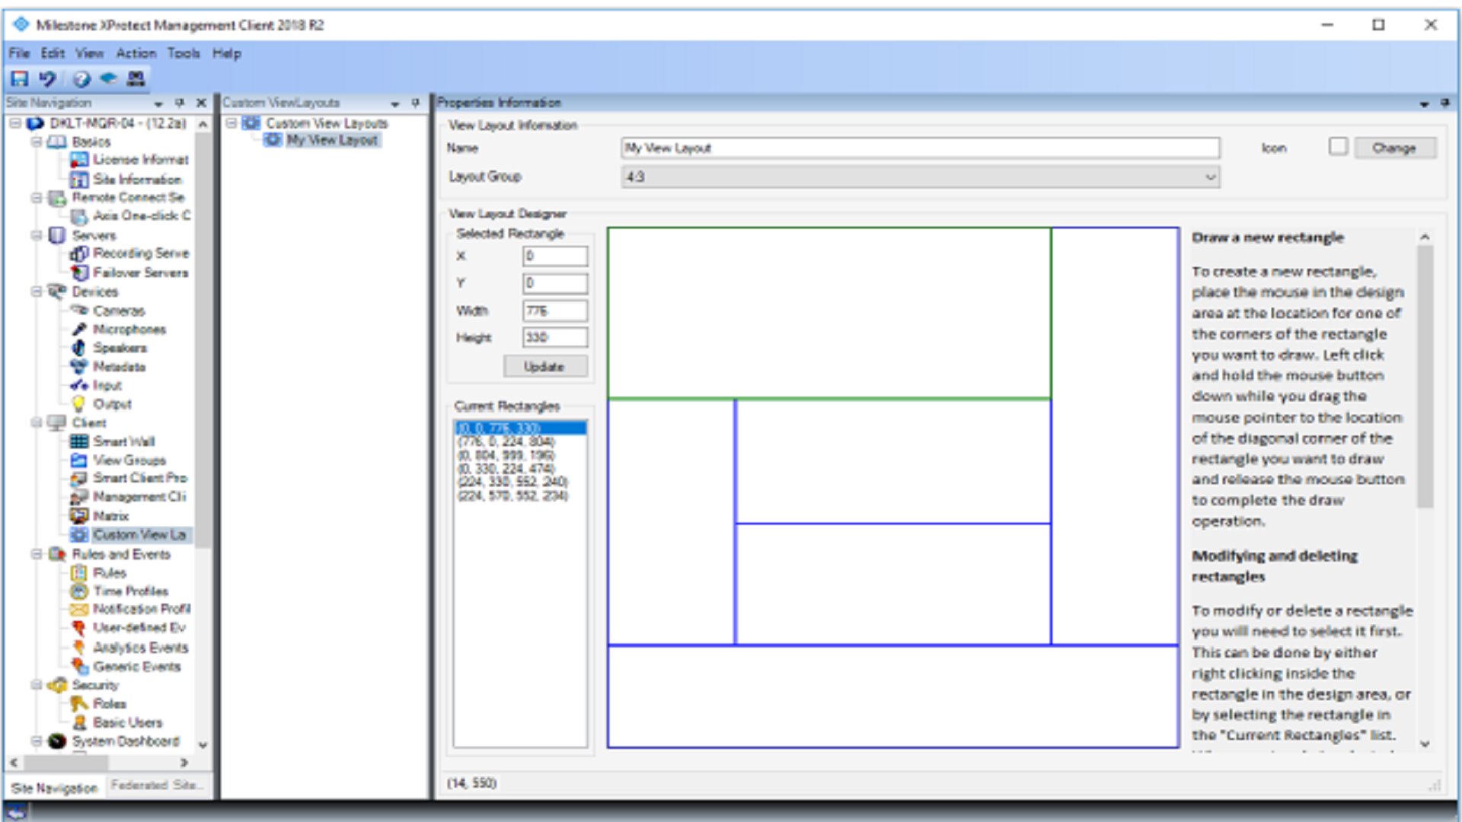This screenshot has height=822, width=1462.
Task: Click the Axis One-click camera connection icon
Action: tap(79, 216)
